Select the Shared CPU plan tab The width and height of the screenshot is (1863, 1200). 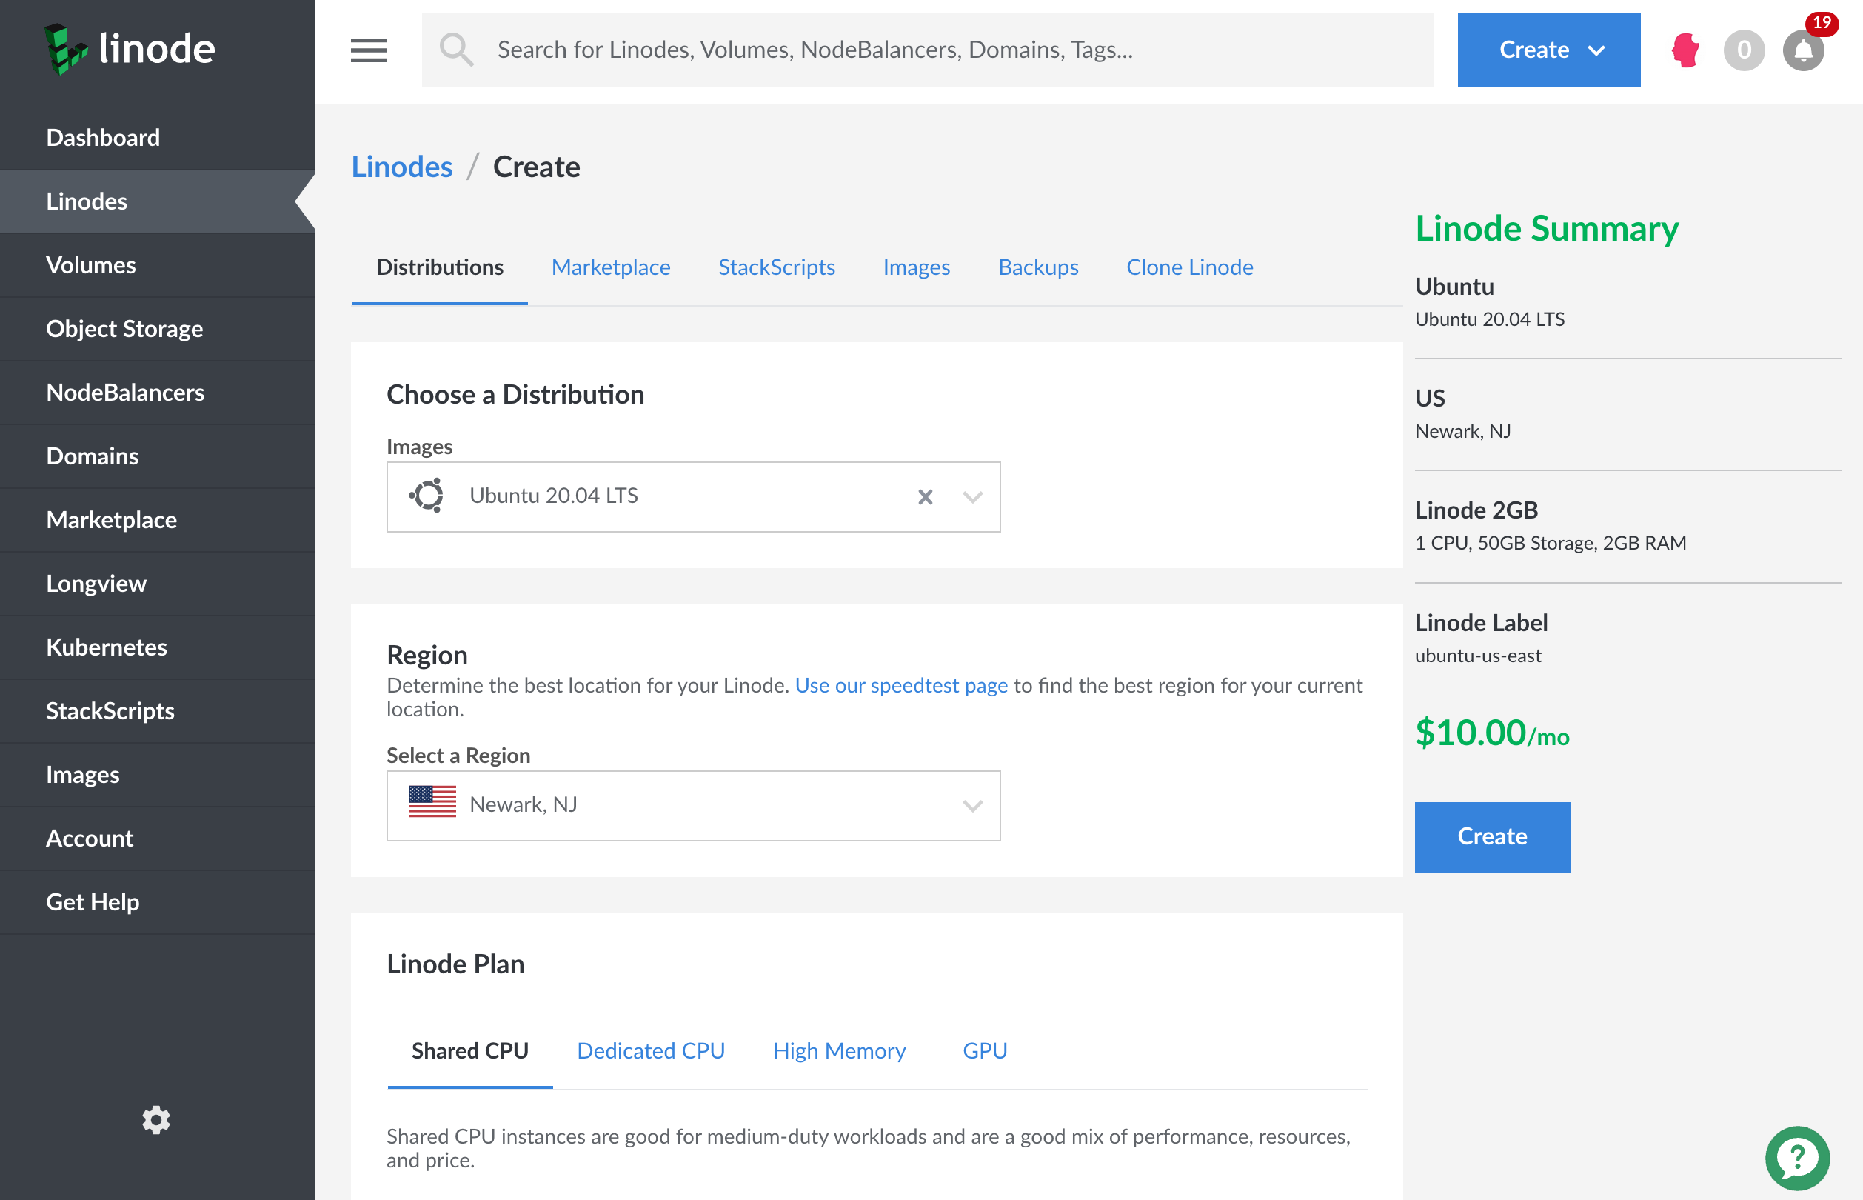pos(469,1051)
